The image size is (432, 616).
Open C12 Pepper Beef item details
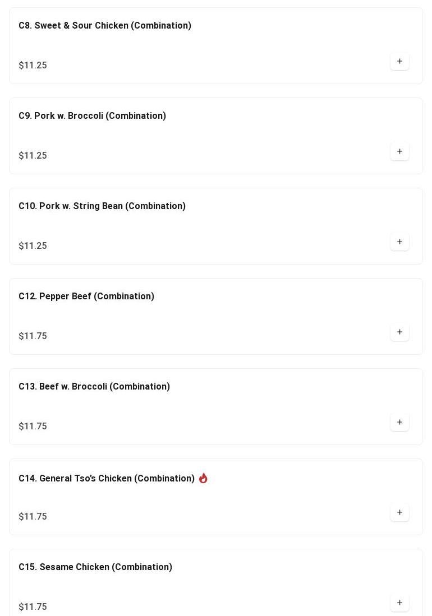click(x=86, y=297)
